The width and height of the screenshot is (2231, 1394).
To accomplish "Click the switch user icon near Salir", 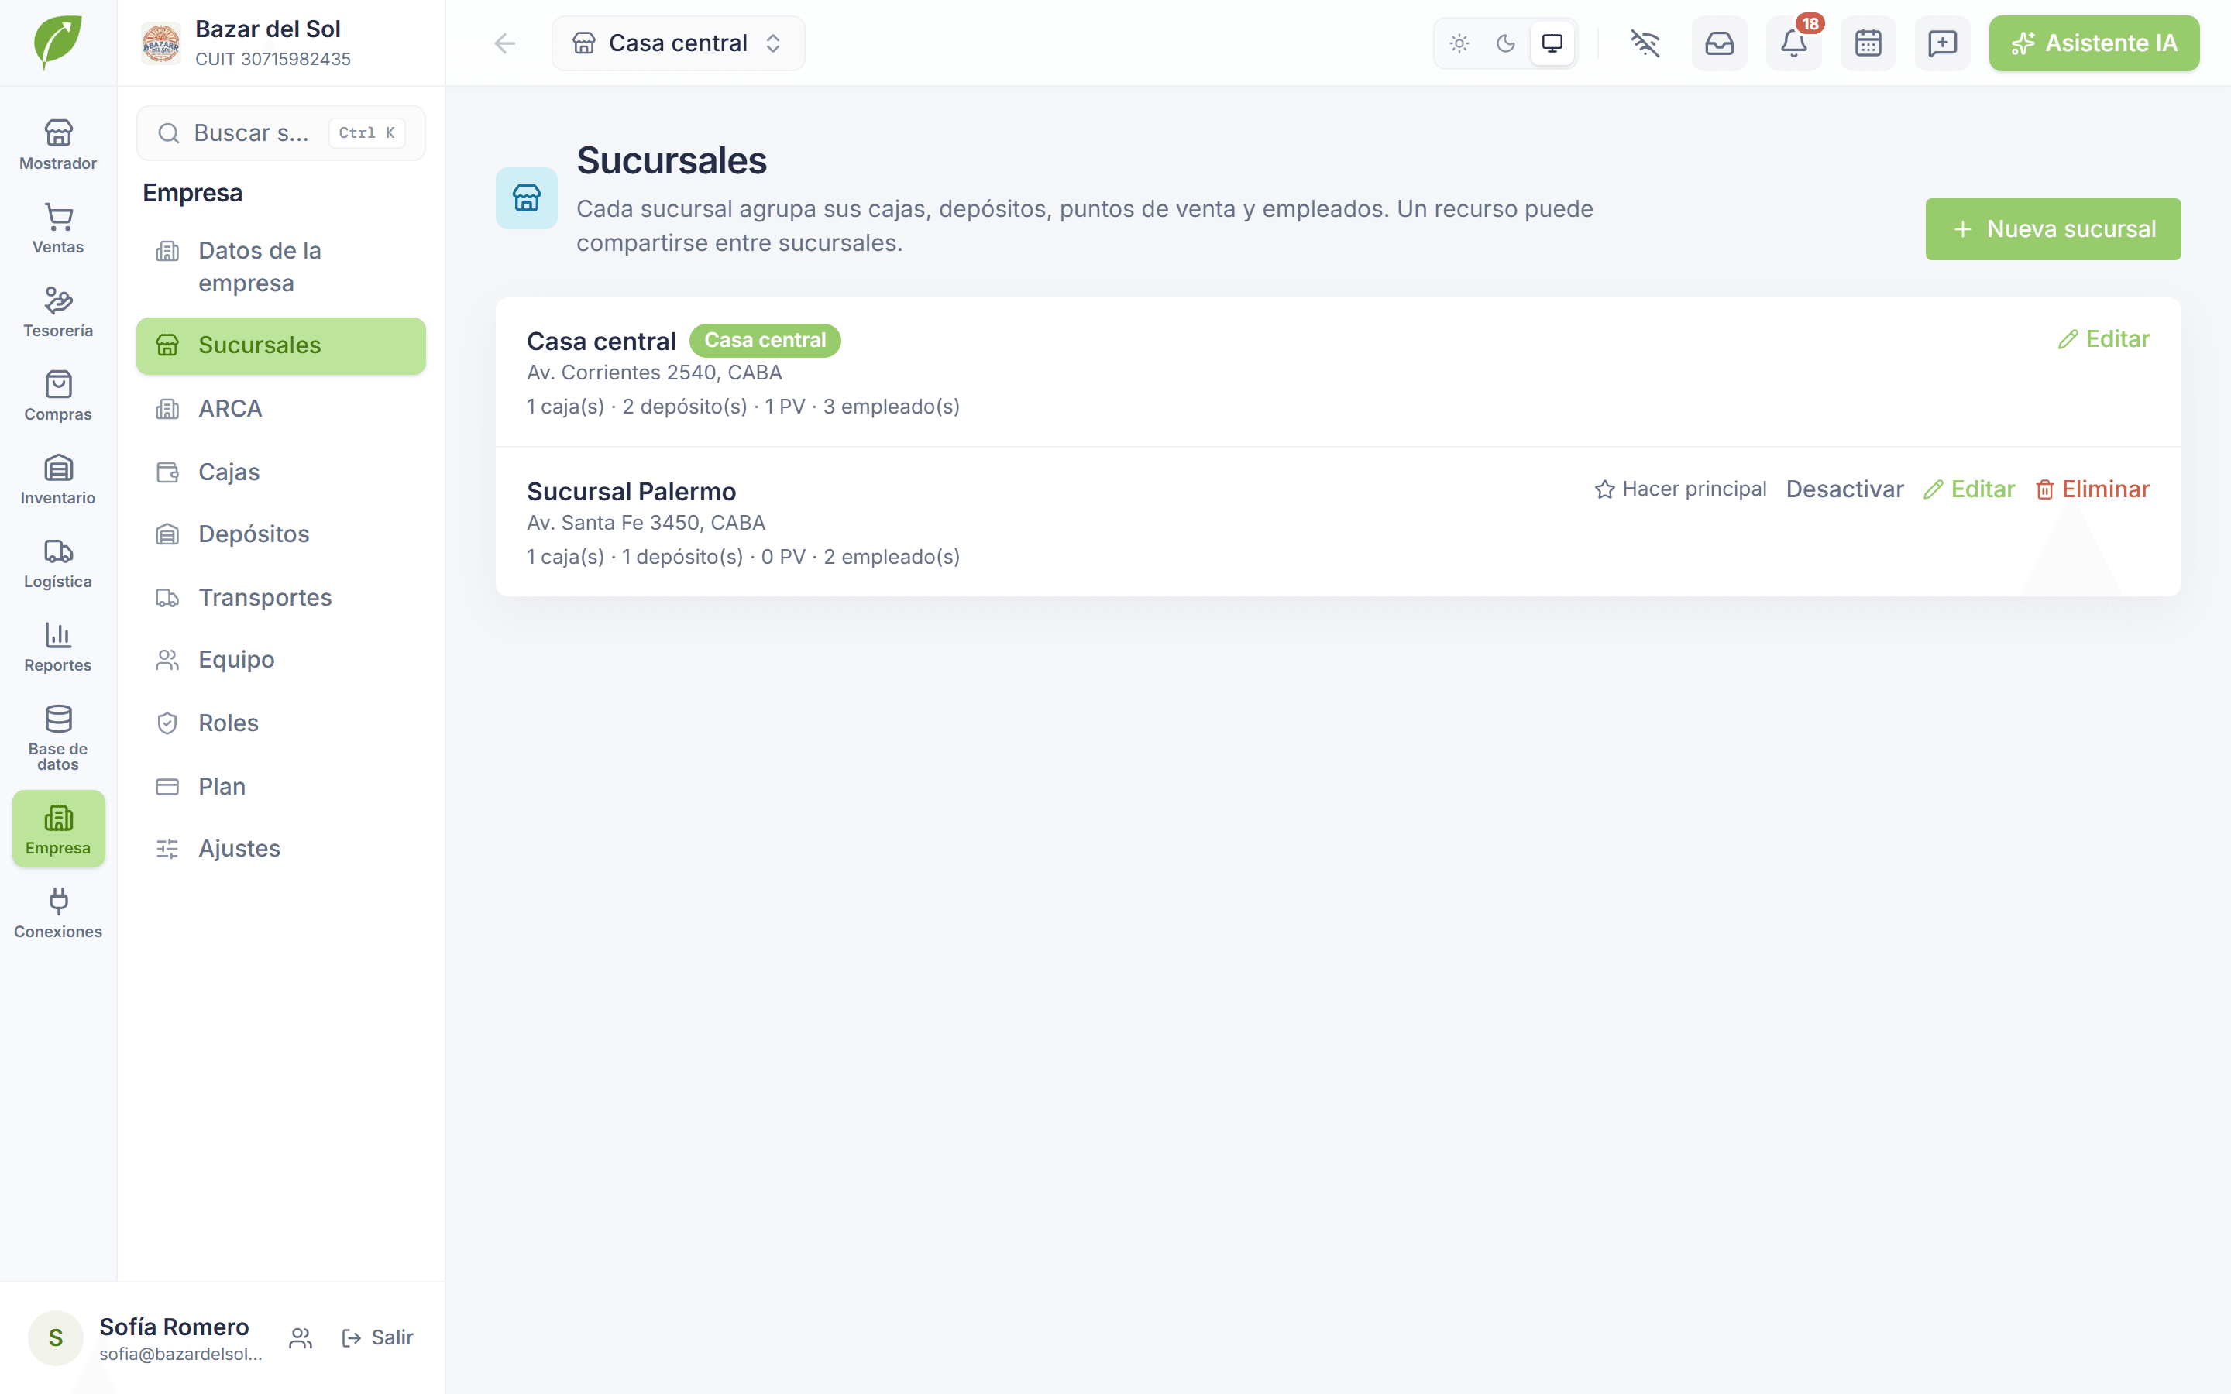I will click(301, 1337).
